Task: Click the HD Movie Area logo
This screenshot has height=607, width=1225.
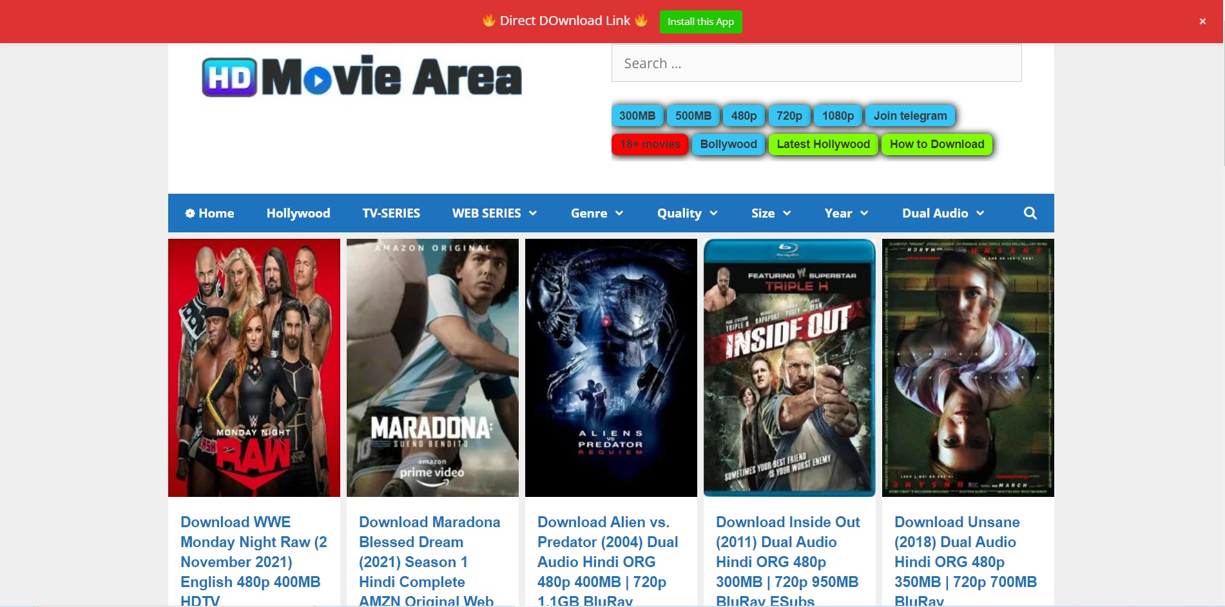Action: tap(362, 77)
